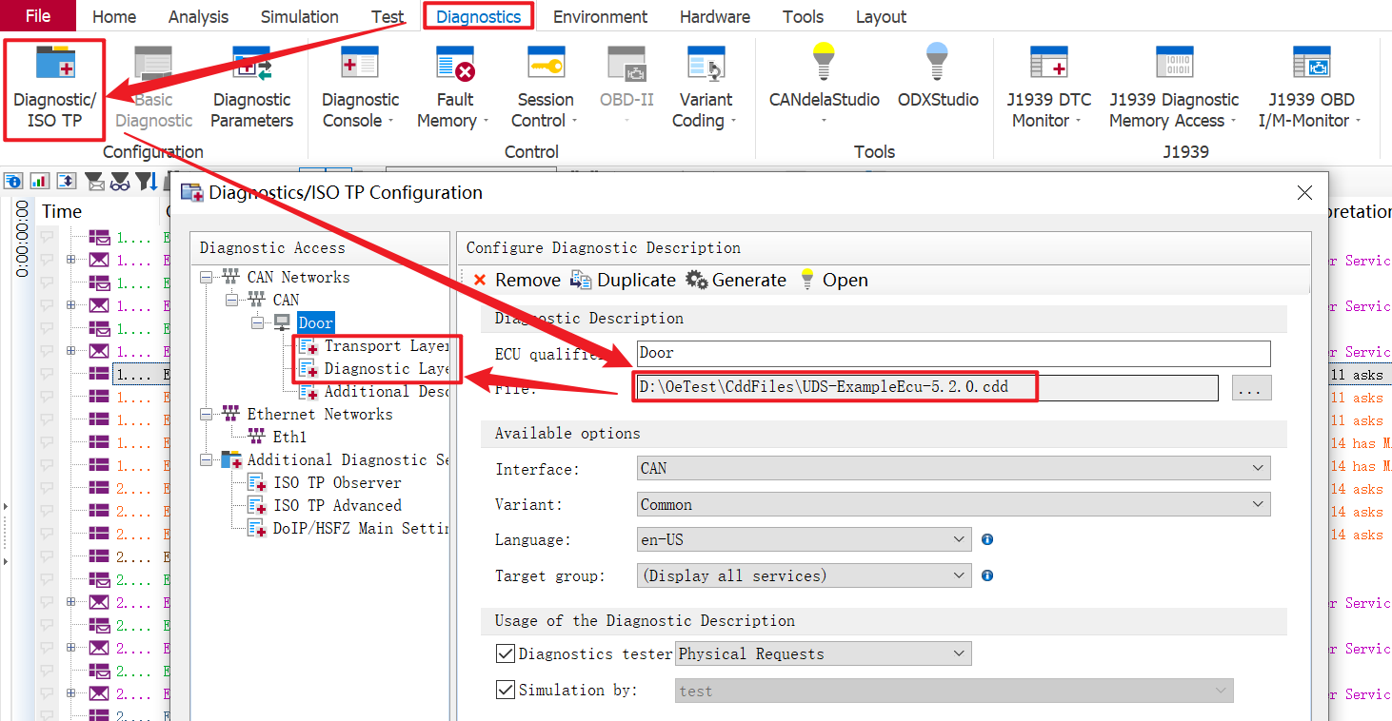Switch to the Environment ribbon tab

click(x=600, y=16)
